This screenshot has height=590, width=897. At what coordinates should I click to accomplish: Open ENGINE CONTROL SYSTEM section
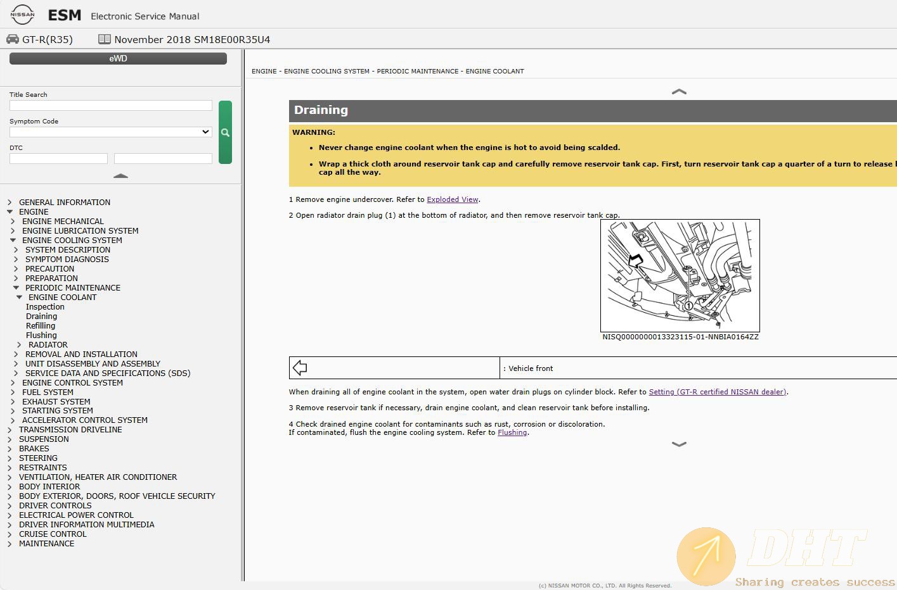tap(72, 383)
